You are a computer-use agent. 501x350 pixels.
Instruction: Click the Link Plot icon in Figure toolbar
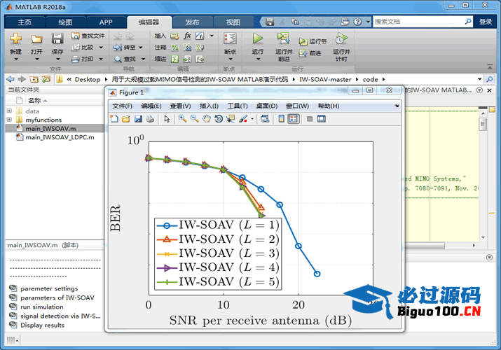(x=265, y=119)
